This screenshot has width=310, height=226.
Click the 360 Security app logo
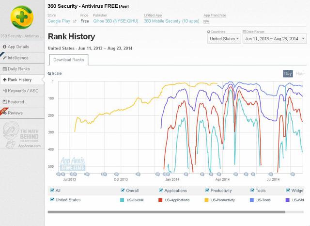22,17
